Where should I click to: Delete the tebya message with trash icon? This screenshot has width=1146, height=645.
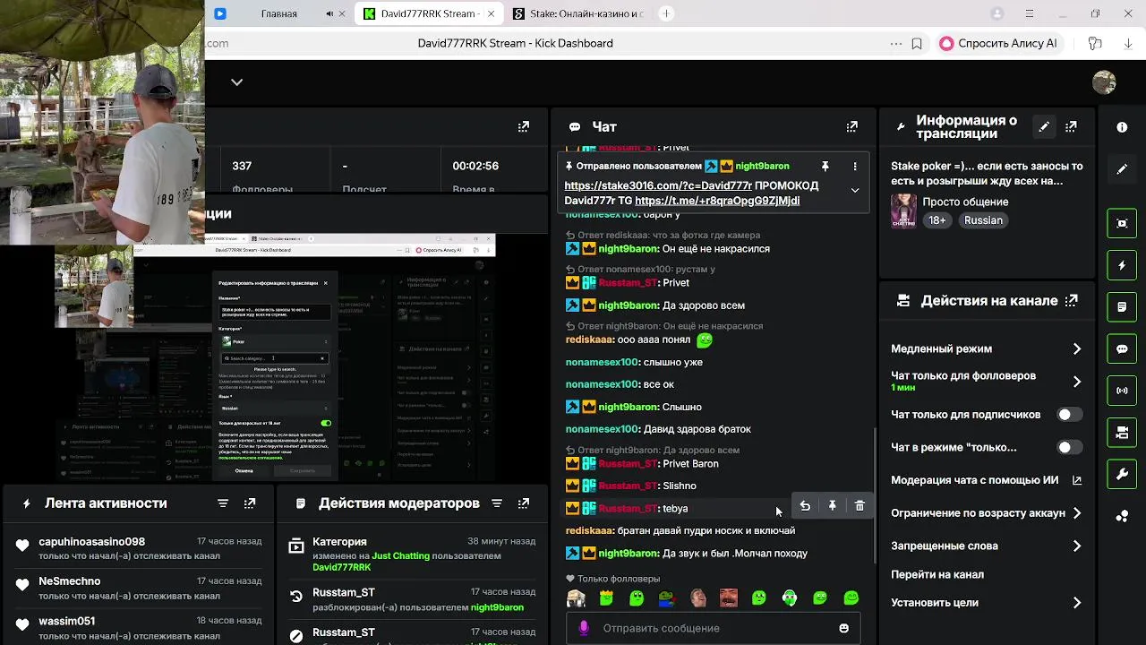(859, 506)
